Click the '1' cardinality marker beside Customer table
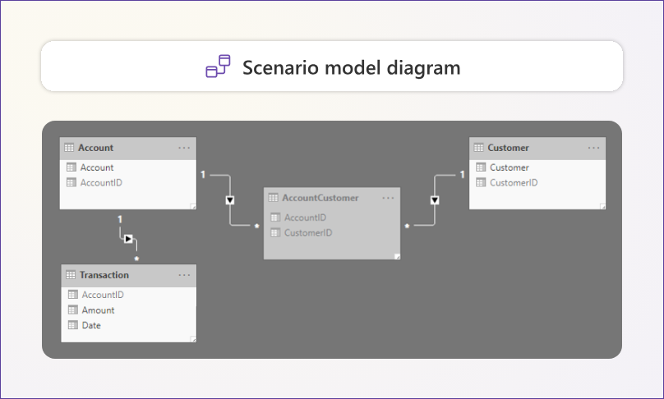The height and width of the screenshot is (399, 664). (462, 174)
